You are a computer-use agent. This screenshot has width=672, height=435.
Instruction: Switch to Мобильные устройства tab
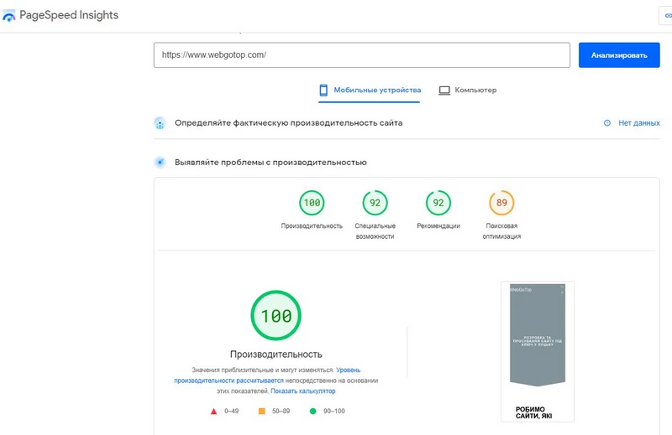[x=369, y=91]
